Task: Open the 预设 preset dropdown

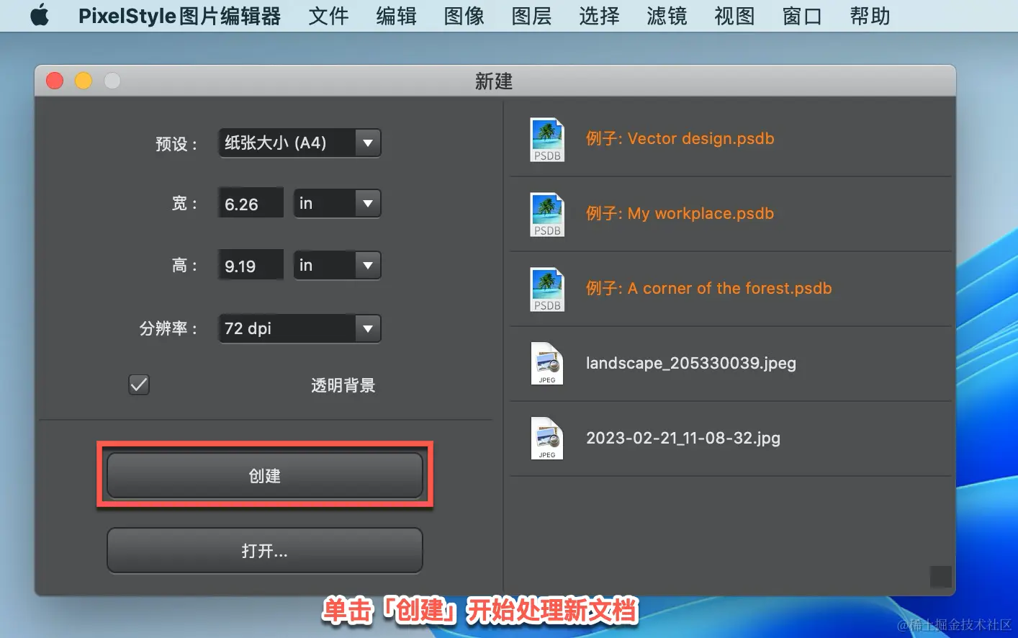Action: [299, 143]
